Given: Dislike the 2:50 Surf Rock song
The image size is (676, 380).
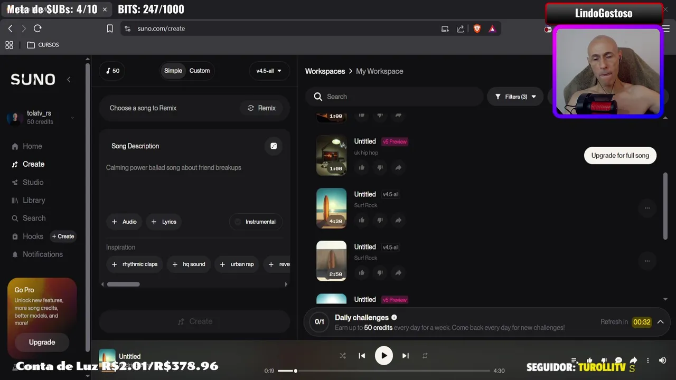Looking at the screenshot, I should pyautogui.click(x=380, y=273).
